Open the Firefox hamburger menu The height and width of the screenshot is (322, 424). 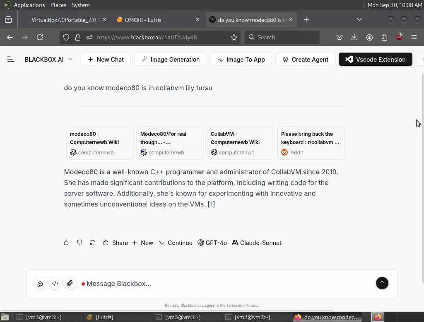pyautogui.click(x=414, y=37)
